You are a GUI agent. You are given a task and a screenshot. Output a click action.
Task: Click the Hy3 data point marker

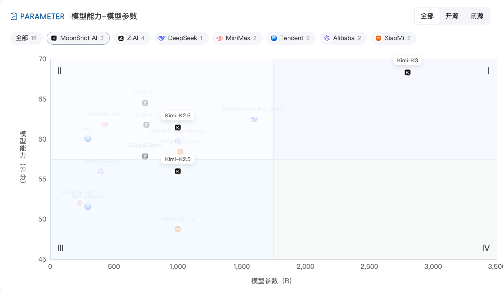point(88,139)
